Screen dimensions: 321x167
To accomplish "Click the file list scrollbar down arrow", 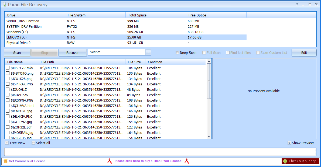I will coord(209,136).
